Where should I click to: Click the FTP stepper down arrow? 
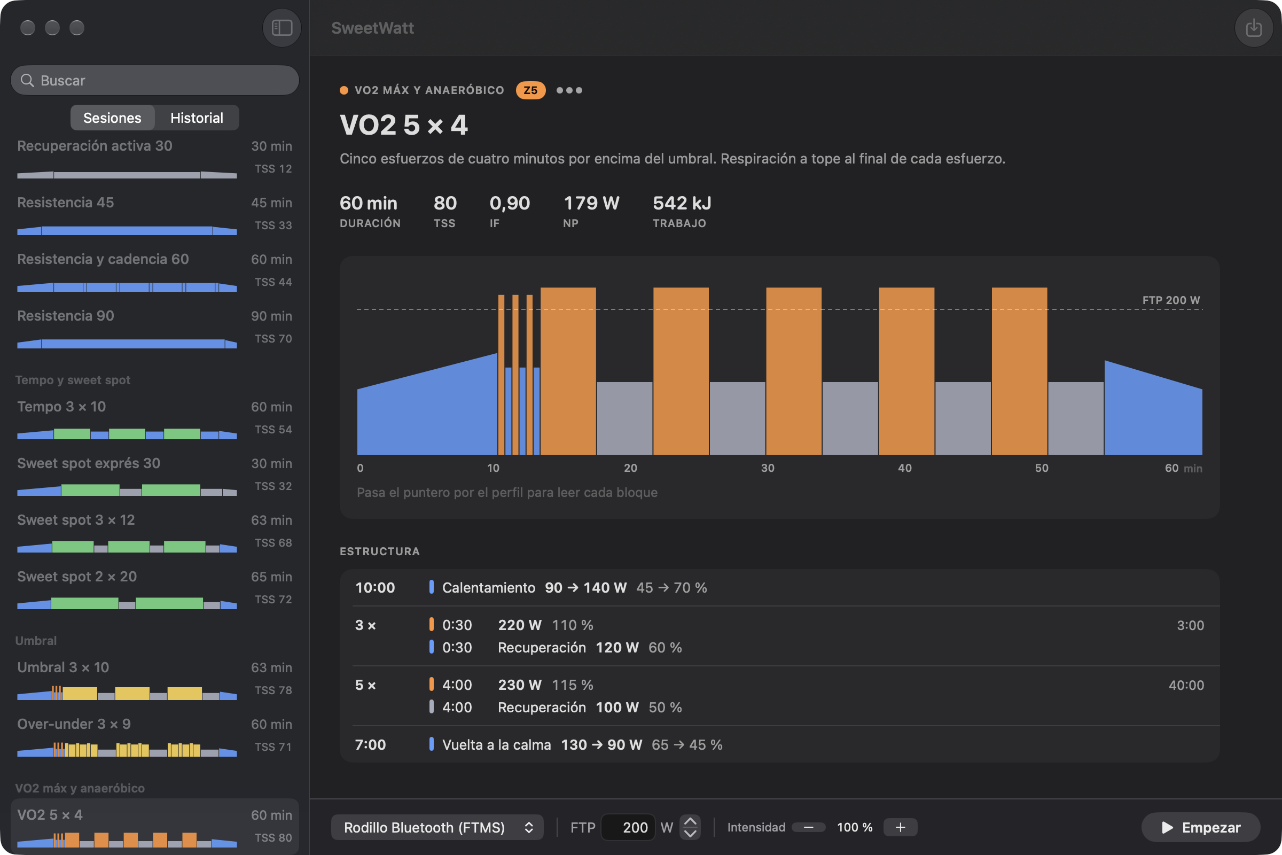pos(690,834)
